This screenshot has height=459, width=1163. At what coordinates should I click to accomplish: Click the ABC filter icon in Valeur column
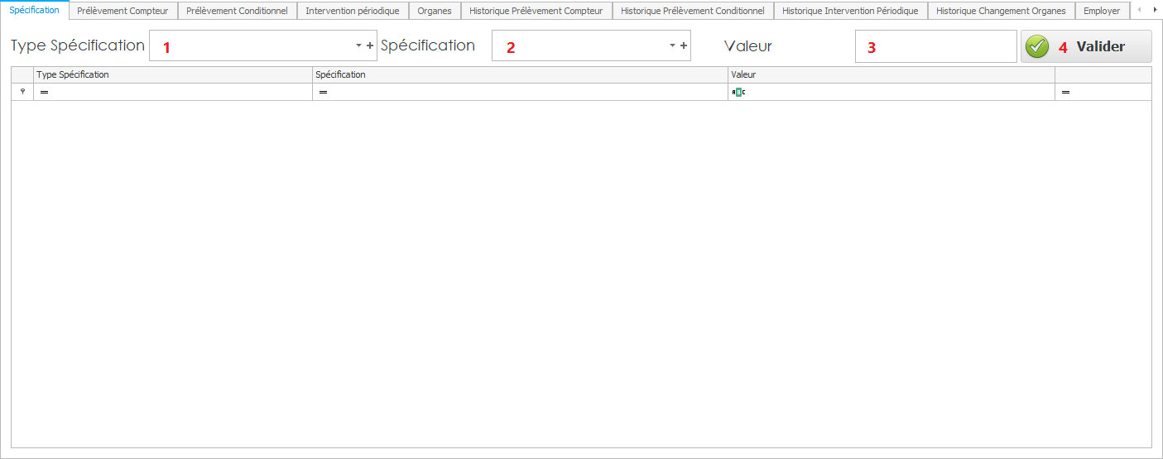pos(738,93)
